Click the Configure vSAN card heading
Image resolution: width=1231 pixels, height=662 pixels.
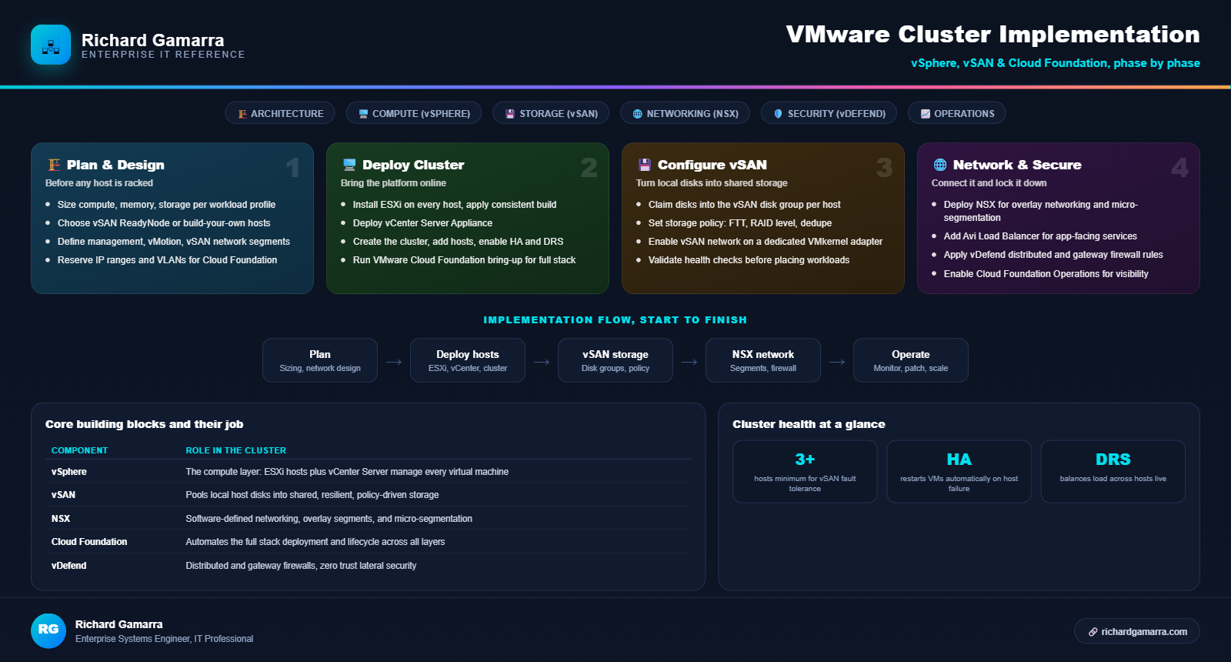tap(712, 165)
